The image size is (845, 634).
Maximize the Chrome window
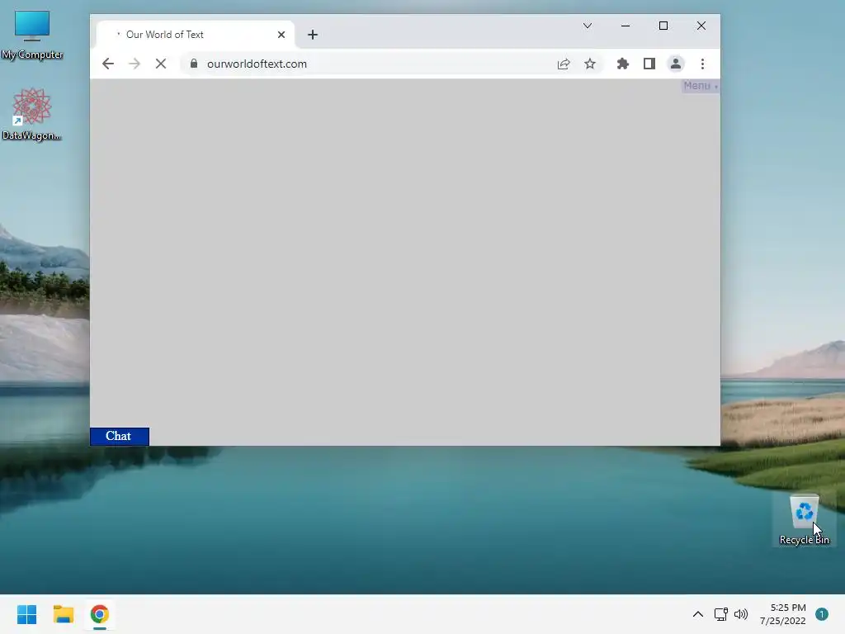click(x=663, y=26)
